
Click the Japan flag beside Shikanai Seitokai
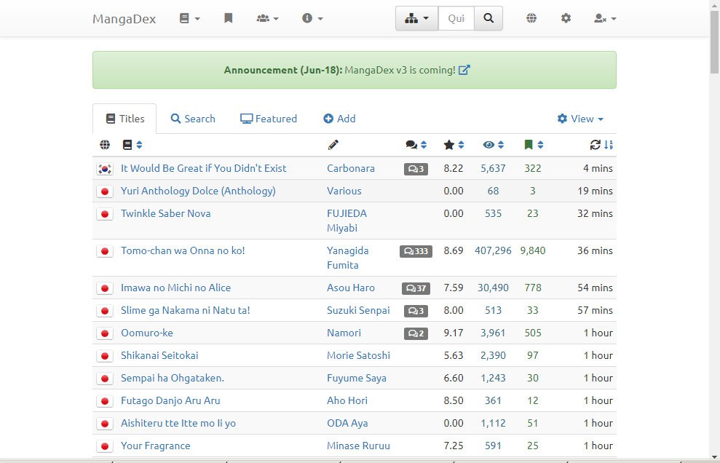click(105, 356)
